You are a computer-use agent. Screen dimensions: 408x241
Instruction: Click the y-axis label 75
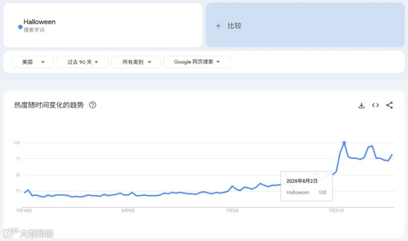click(18, 159)
